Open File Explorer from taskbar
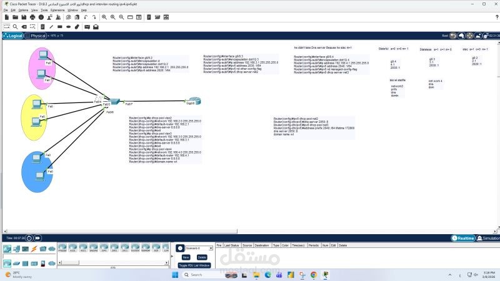500x281 pixels. pos(256,275)
